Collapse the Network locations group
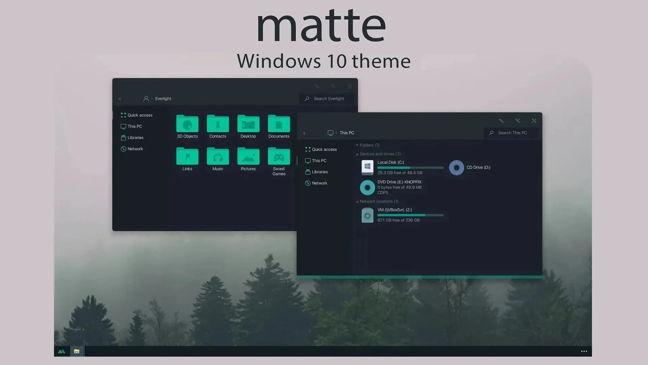The image size is (648, 365). pos(357,202)
